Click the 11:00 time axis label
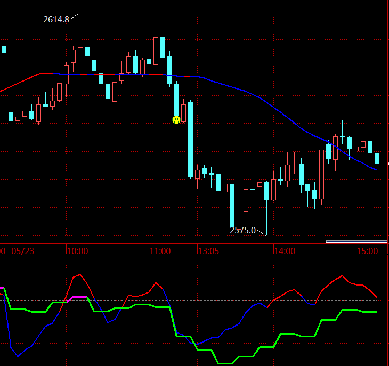The height and width of the screenshot is (366, 389). [160, 251]
